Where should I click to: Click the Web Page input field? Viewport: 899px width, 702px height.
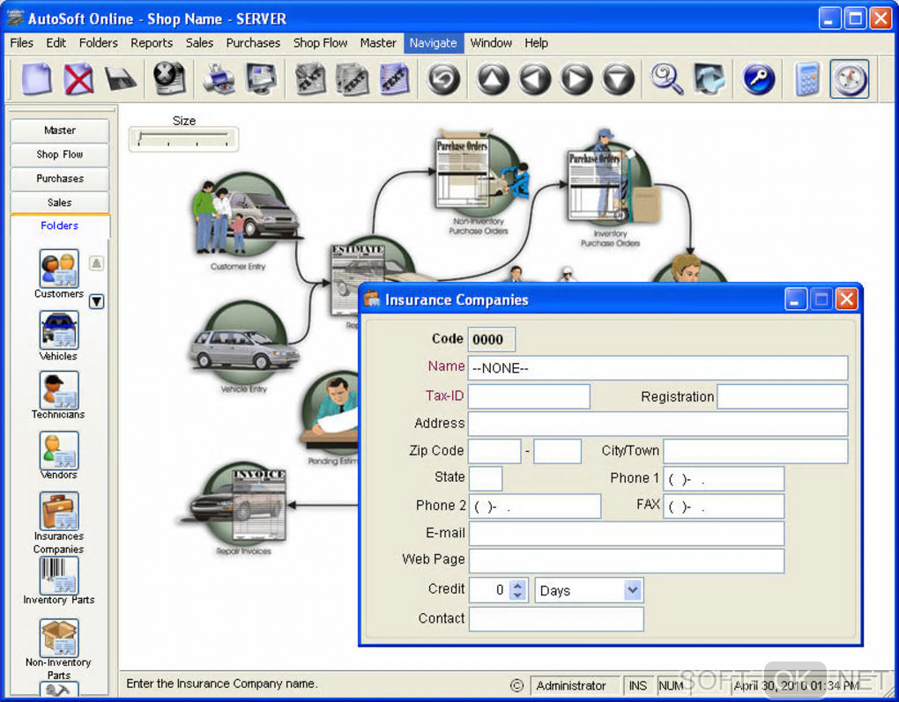pyautogui.click(x=626, y=561)
